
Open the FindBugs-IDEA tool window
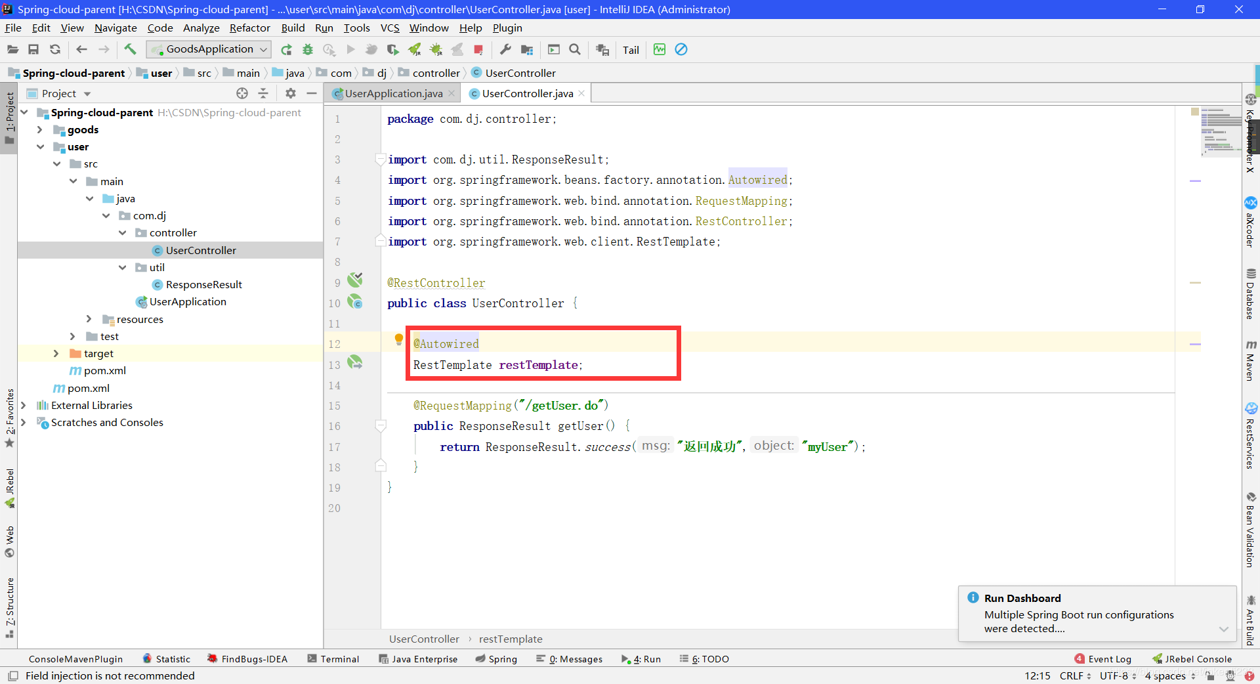(x=247, y=659)
